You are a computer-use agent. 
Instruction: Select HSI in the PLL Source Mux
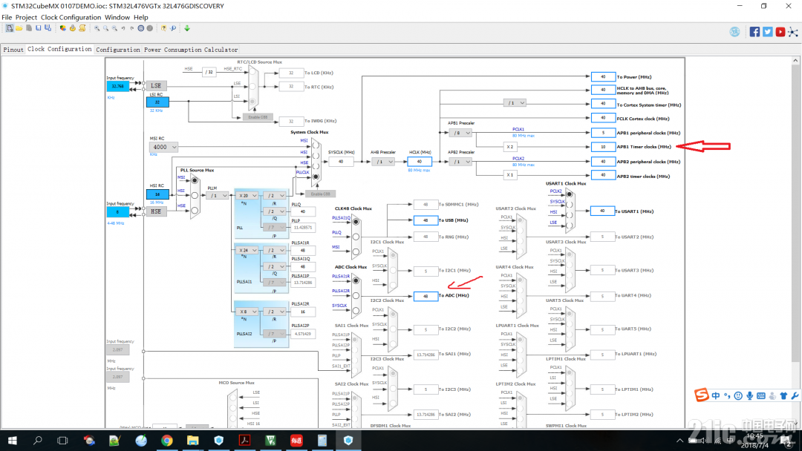coord(195,195)
